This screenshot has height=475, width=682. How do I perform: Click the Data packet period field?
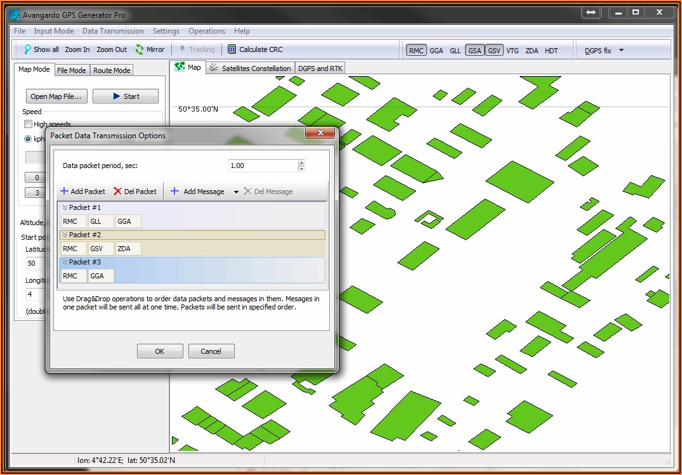(262, 166)
